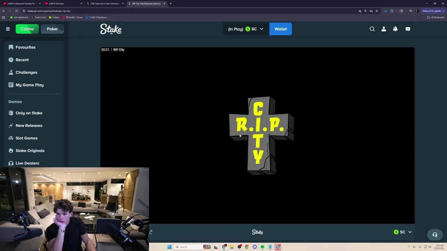
Task: Open the Stake search magnifier icon
Action: coord(372,29)
